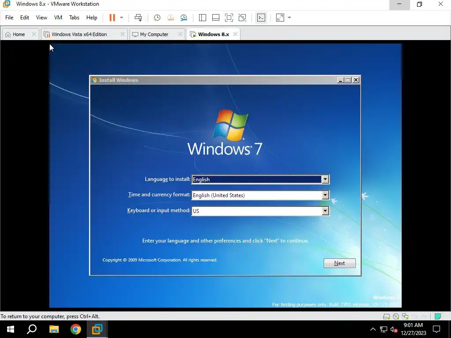Open File Explorer from taskbar
Image resolution: width=451 pixels, height=338 pixels.
pyautogui.click(x=54, y=329)
